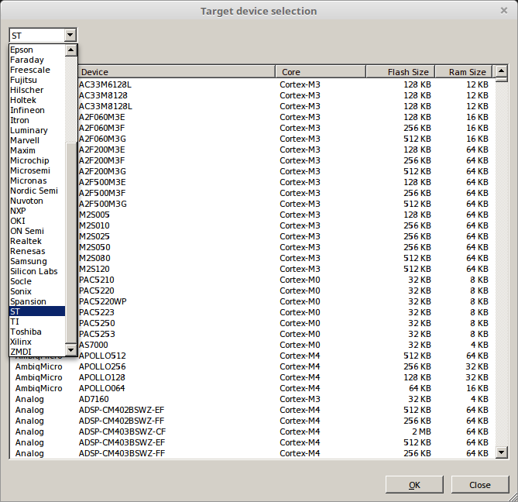Pick Silicon Labs in the manufacturer list

point(34,272)
